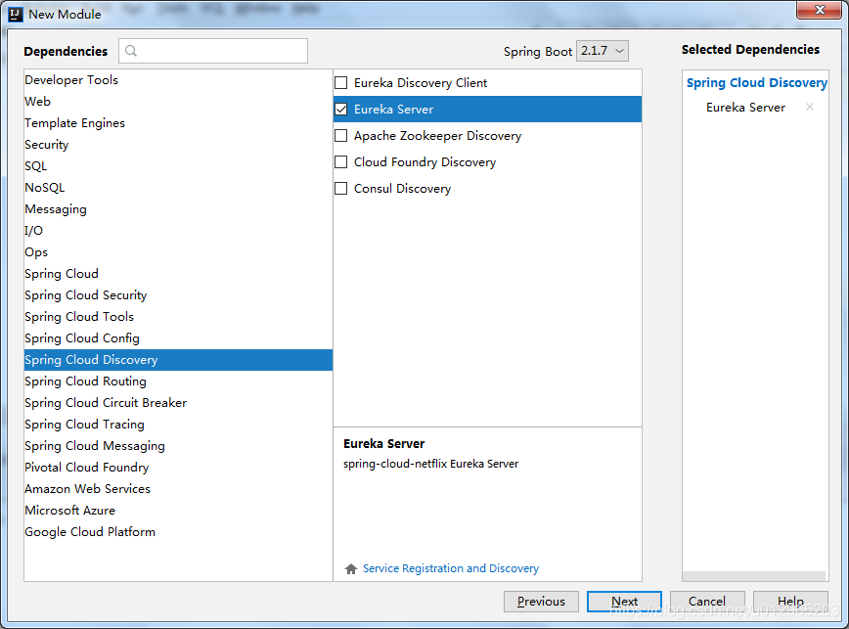Image resolution: width=849 pixels, height=629 pixels.
Task: Select the I/O category
Action: click(x=178, y=231)
